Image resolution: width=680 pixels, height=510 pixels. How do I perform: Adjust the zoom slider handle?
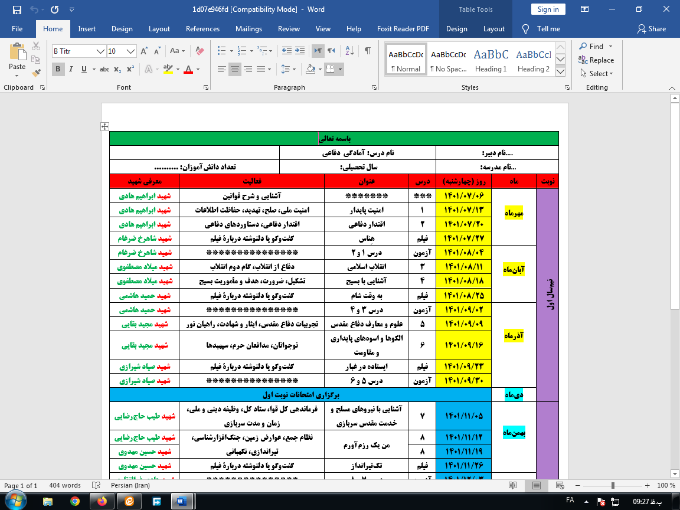tap(613, 485)
